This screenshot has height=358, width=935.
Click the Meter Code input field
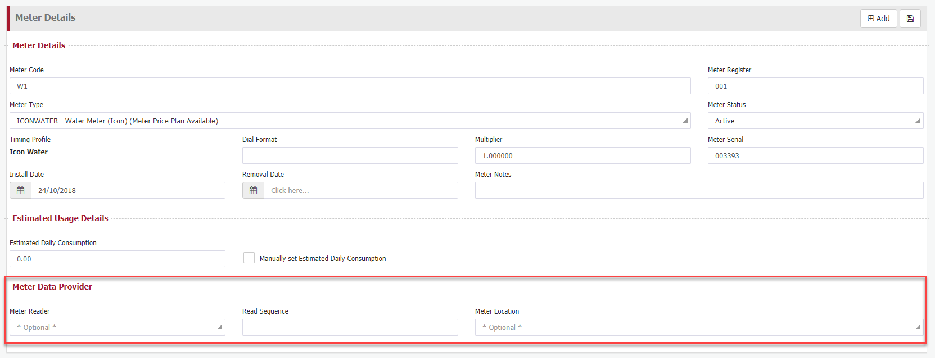coord(350,86)
